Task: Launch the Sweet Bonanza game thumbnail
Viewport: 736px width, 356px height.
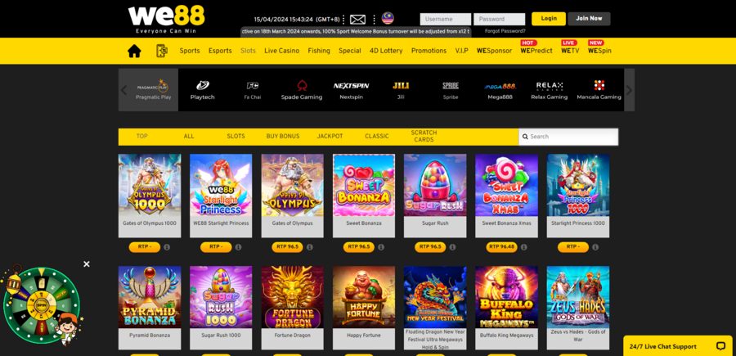Action: 364,185
